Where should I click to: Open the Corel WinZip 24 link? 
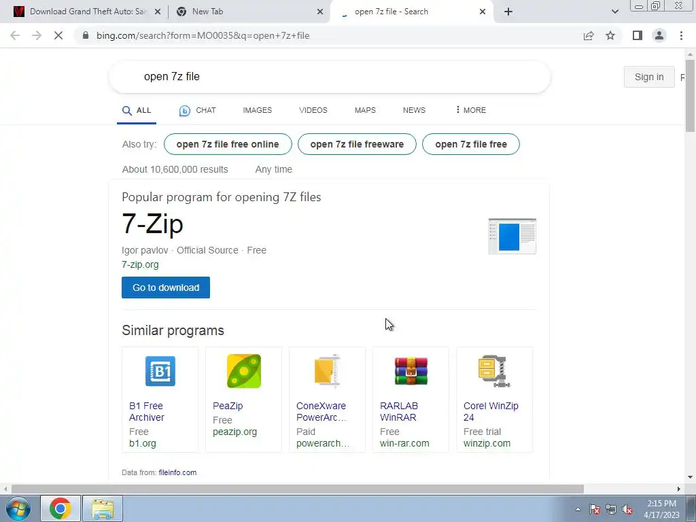click(491, 411)
